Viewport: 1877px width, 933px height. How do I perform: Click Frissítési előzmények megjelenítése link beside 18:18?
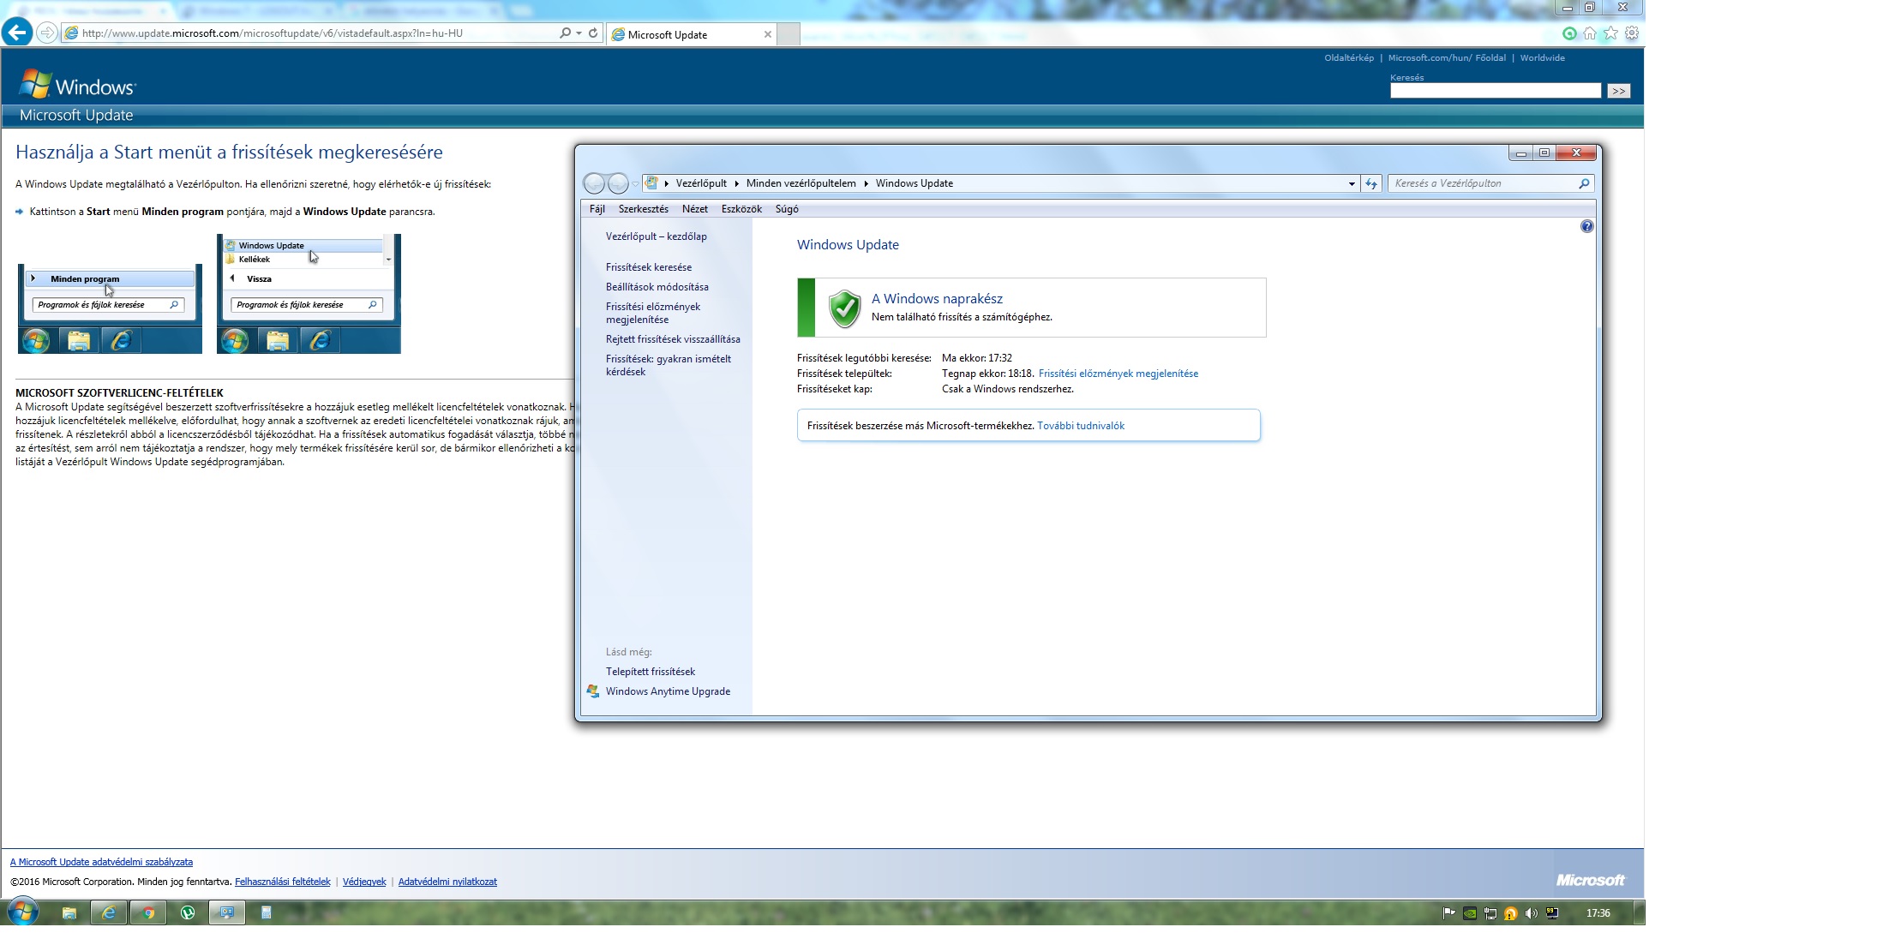point(1118,374)
